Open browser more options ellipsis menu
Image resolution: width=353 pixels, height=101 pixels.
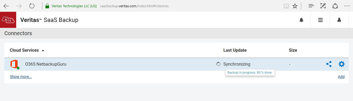347,6
